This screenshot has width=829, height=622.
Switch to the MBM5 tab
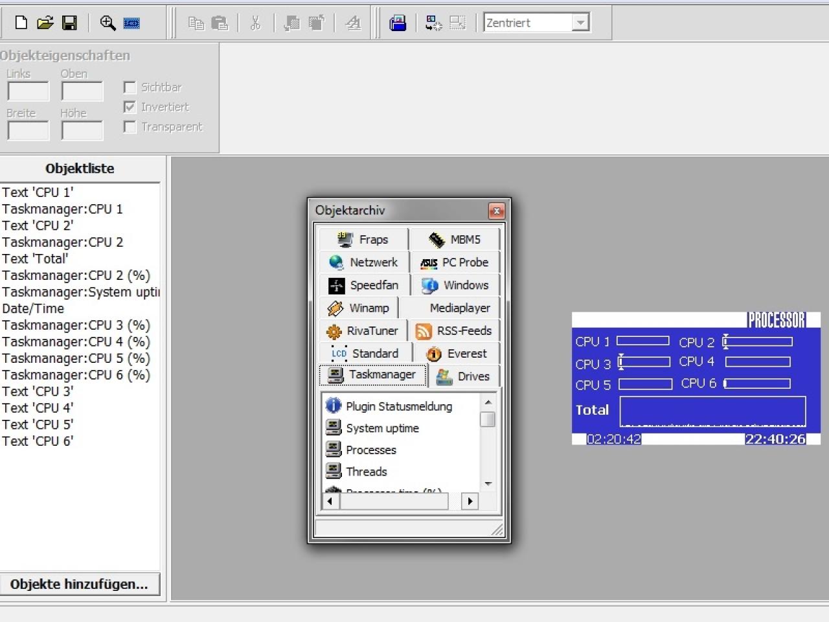pyautogui.click(x=455, y=239)
